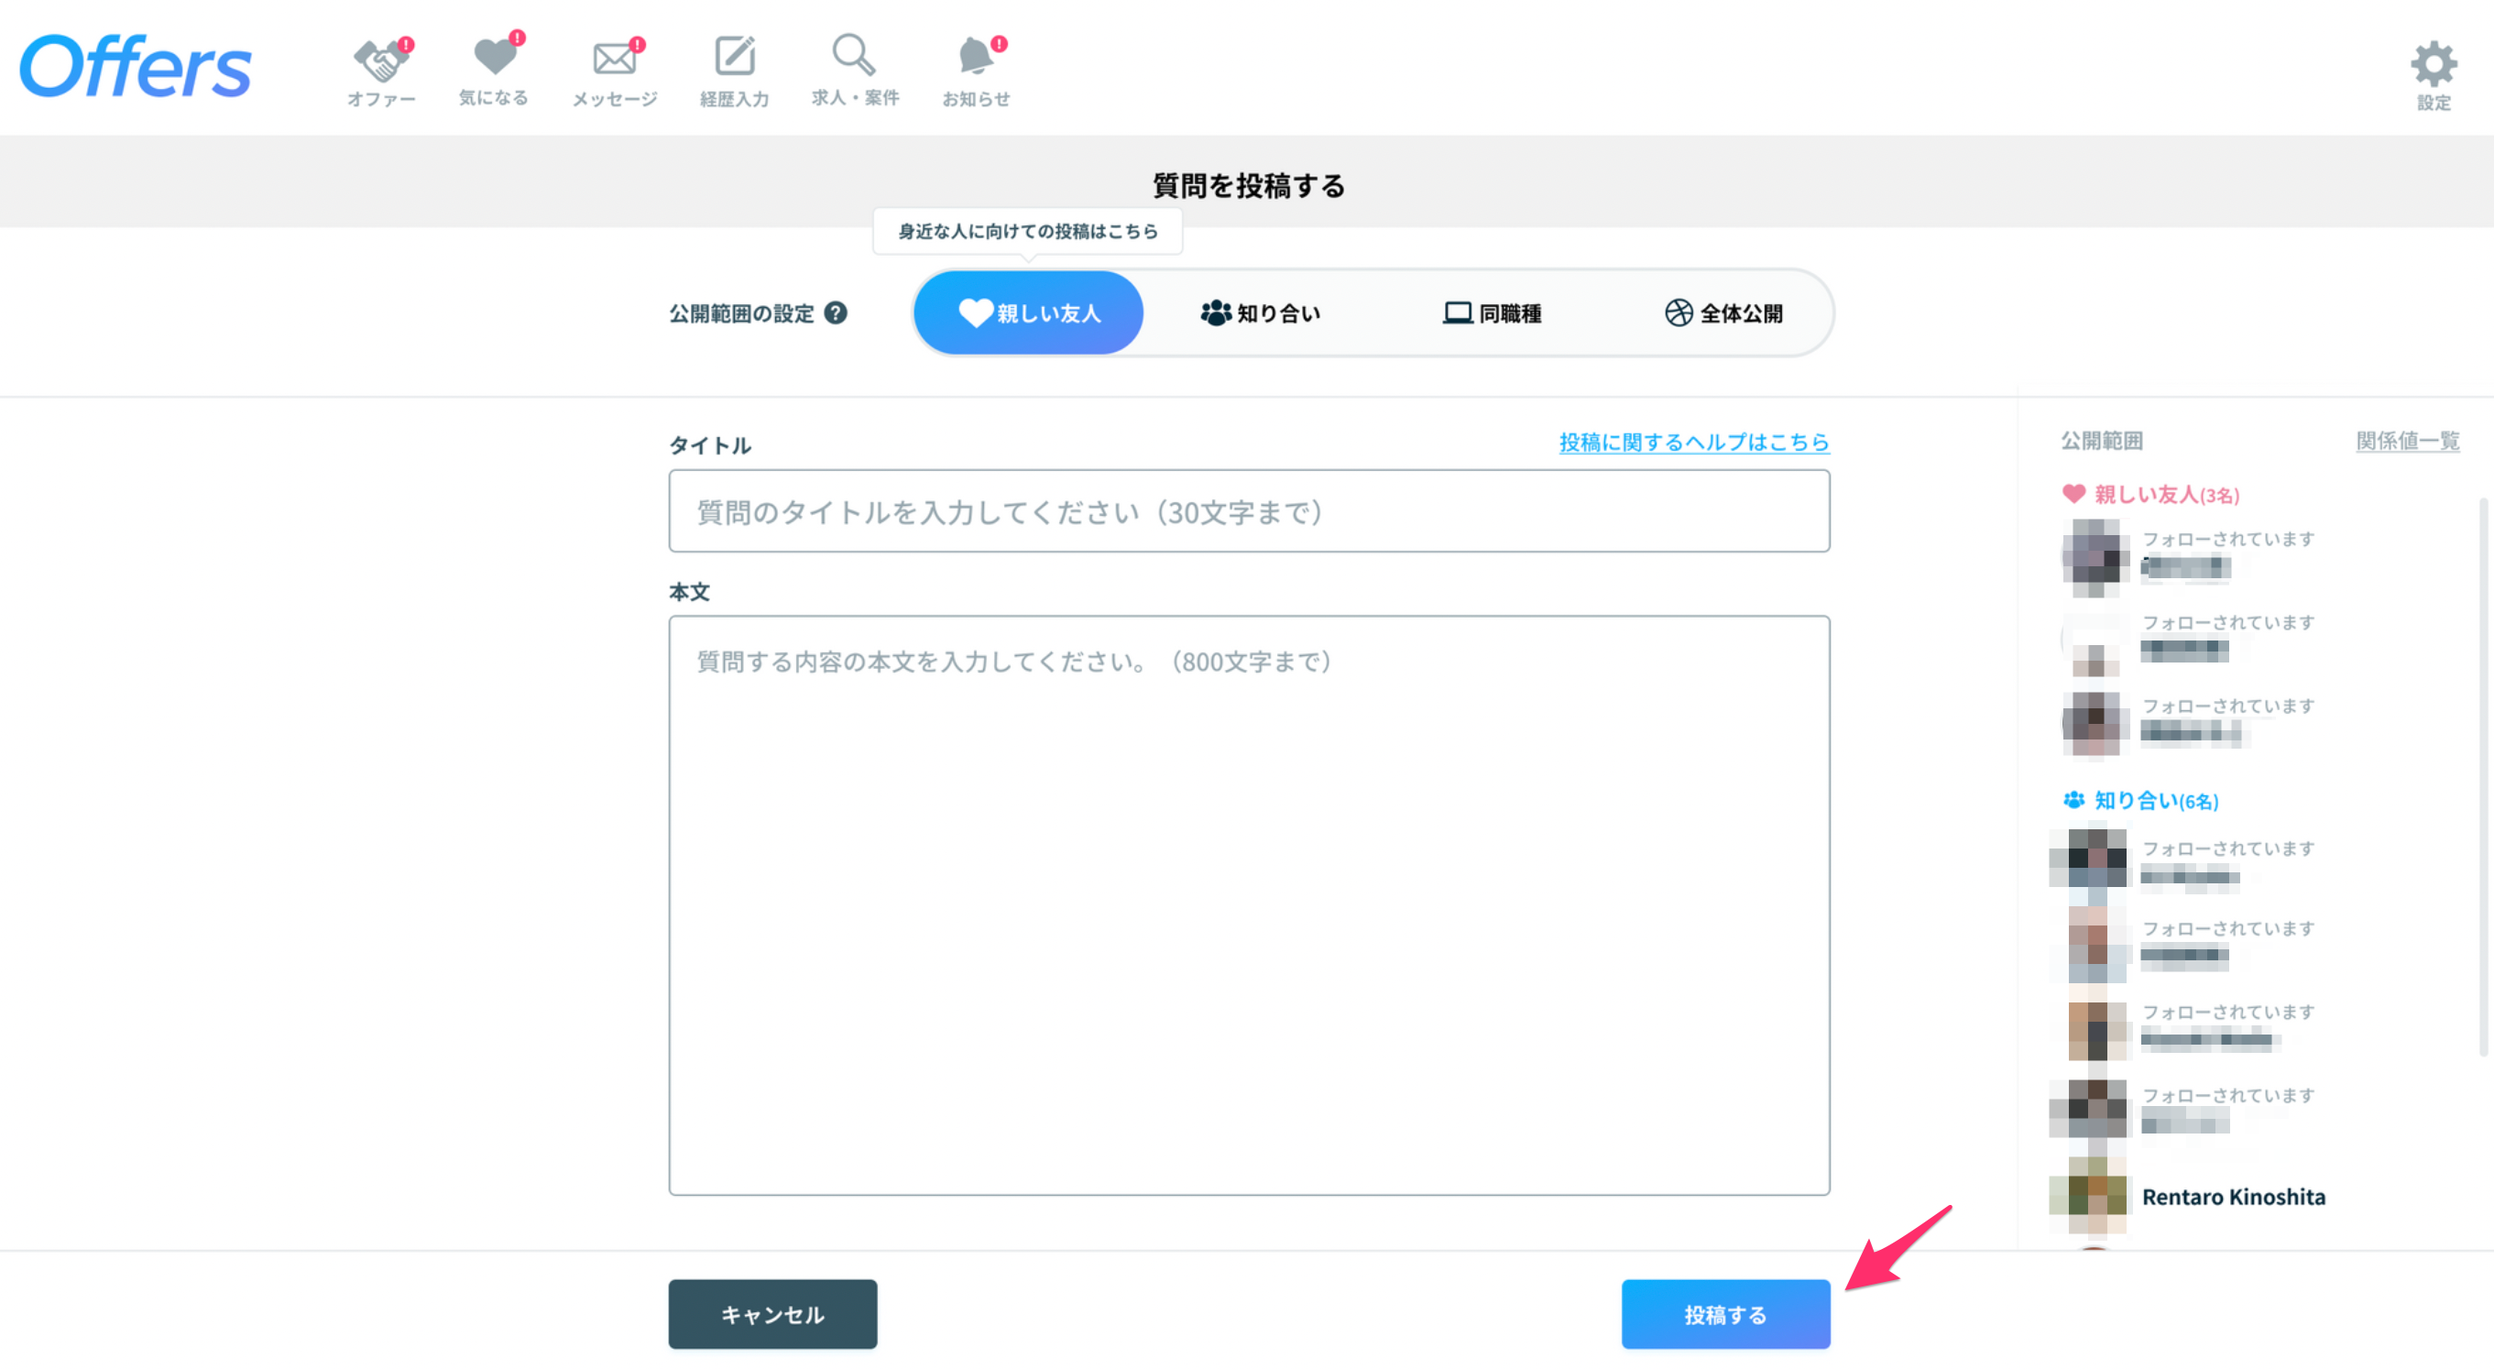Click 身近な人に向けての投稿はこちら tooltip
Image resolution: width=2494 pixels, height=1369 pixels.
point(1027,232)
